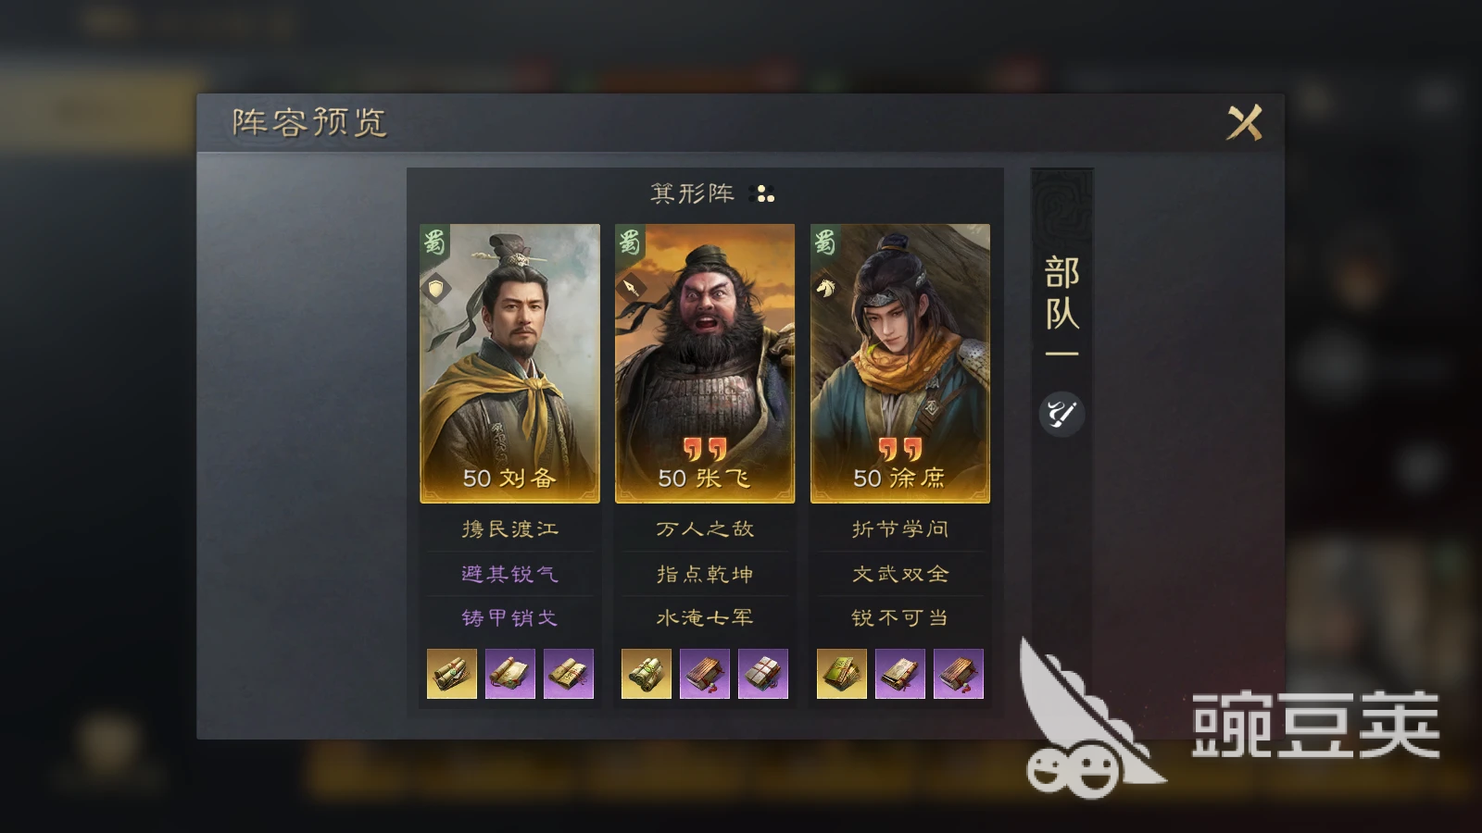Screen dimensions: 1482x833
Task: Click the cavalry horse icon on 徐庶's card
Action: (826, 288)
